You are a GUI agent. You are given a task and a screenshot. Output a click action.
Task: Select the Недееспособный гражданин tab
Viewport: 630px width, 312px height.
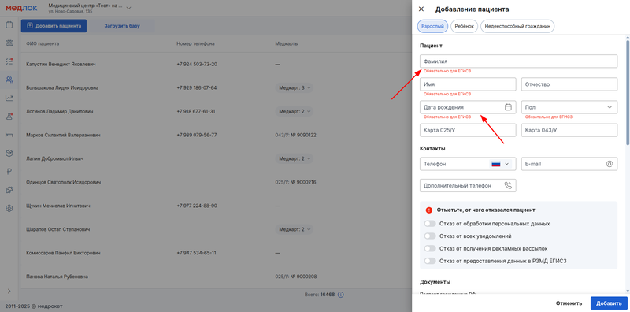click(x=517, y=26)
